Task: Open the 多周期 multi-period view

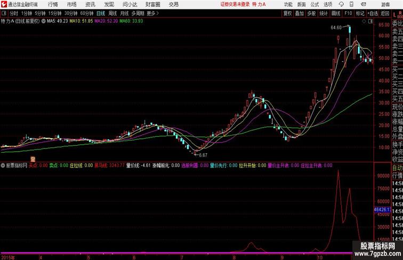Action: [x=138, y=13]
